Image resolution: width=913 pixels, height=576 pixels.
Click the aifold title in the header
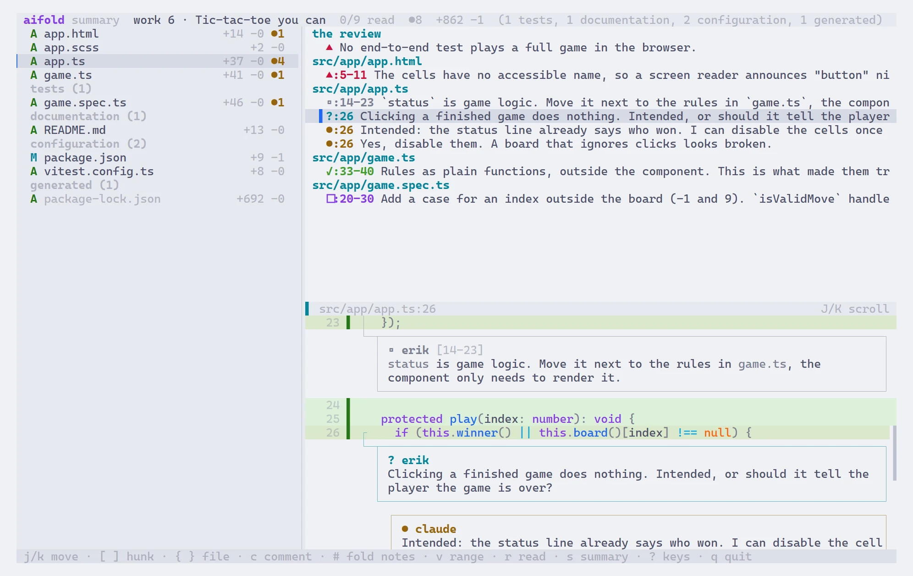(44, 20)
